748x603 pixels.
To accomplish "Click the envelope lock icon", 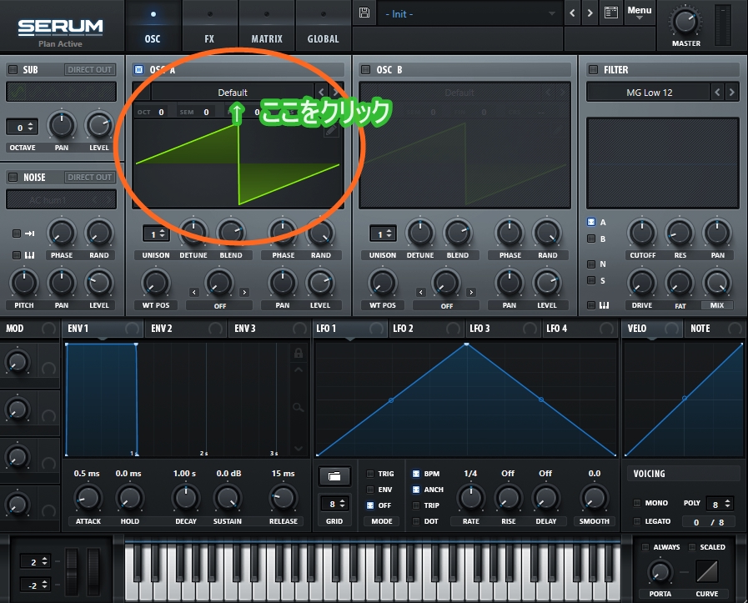I will pyautogui.click(x=298, y=354).
